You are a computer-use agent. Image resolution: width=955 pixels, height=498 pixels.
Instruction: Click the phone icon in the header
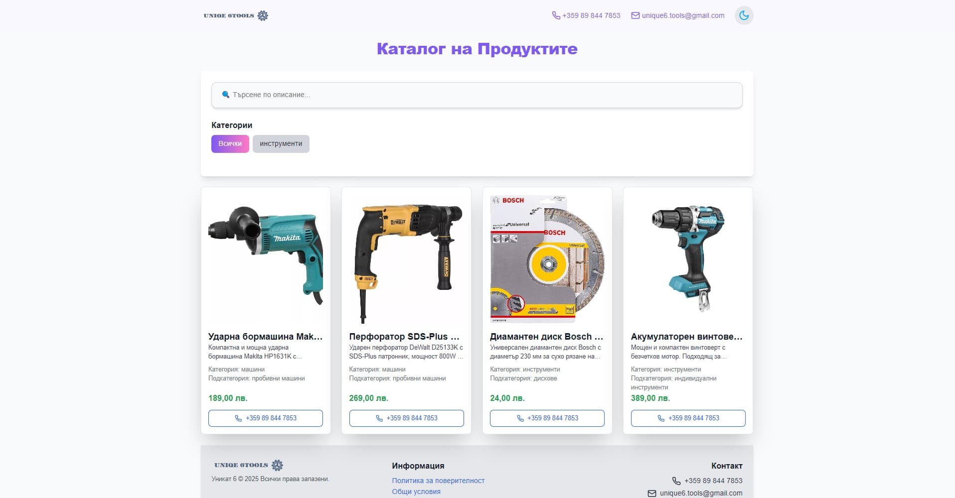(556, 15)
